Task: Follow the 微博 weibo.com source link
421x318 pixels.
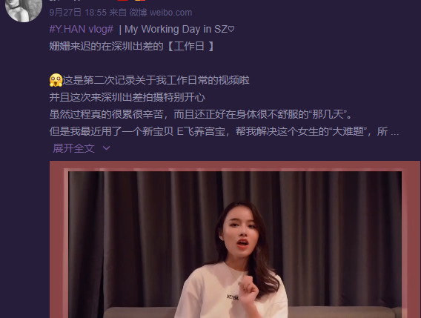Action: point(161,13)
